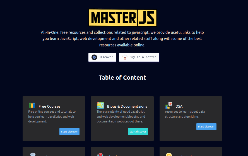Start discover in Blogs & Documentaions card
The height and width of the screenshot is (156, 248).
pos(138,132)
